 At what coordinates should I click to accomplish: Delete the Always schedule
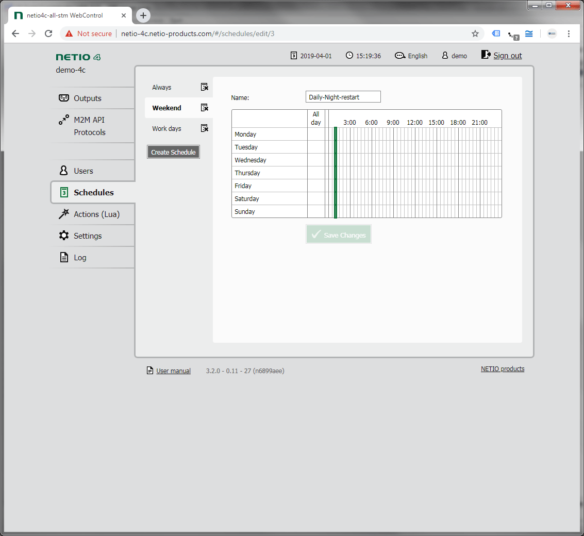205,87
